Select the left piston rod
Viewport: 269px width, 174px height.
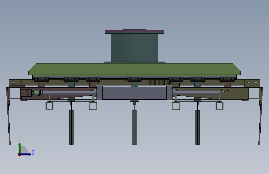tap(68, 93)
